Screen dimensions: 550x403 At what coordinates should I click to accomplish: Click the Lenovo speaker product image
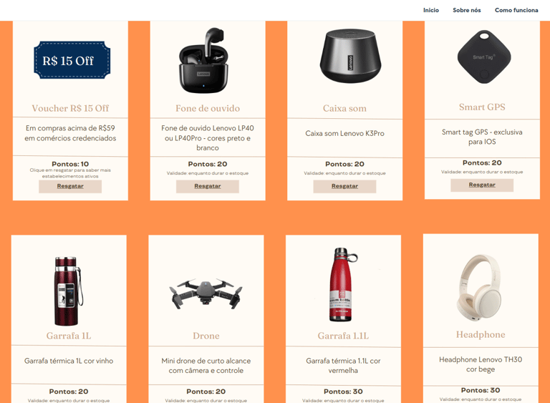tap(350, 56)
